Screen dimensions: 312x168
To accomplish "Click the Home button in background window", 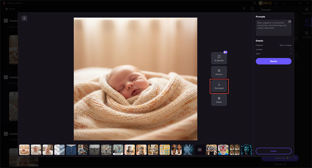I will click(x=10, y=9).
